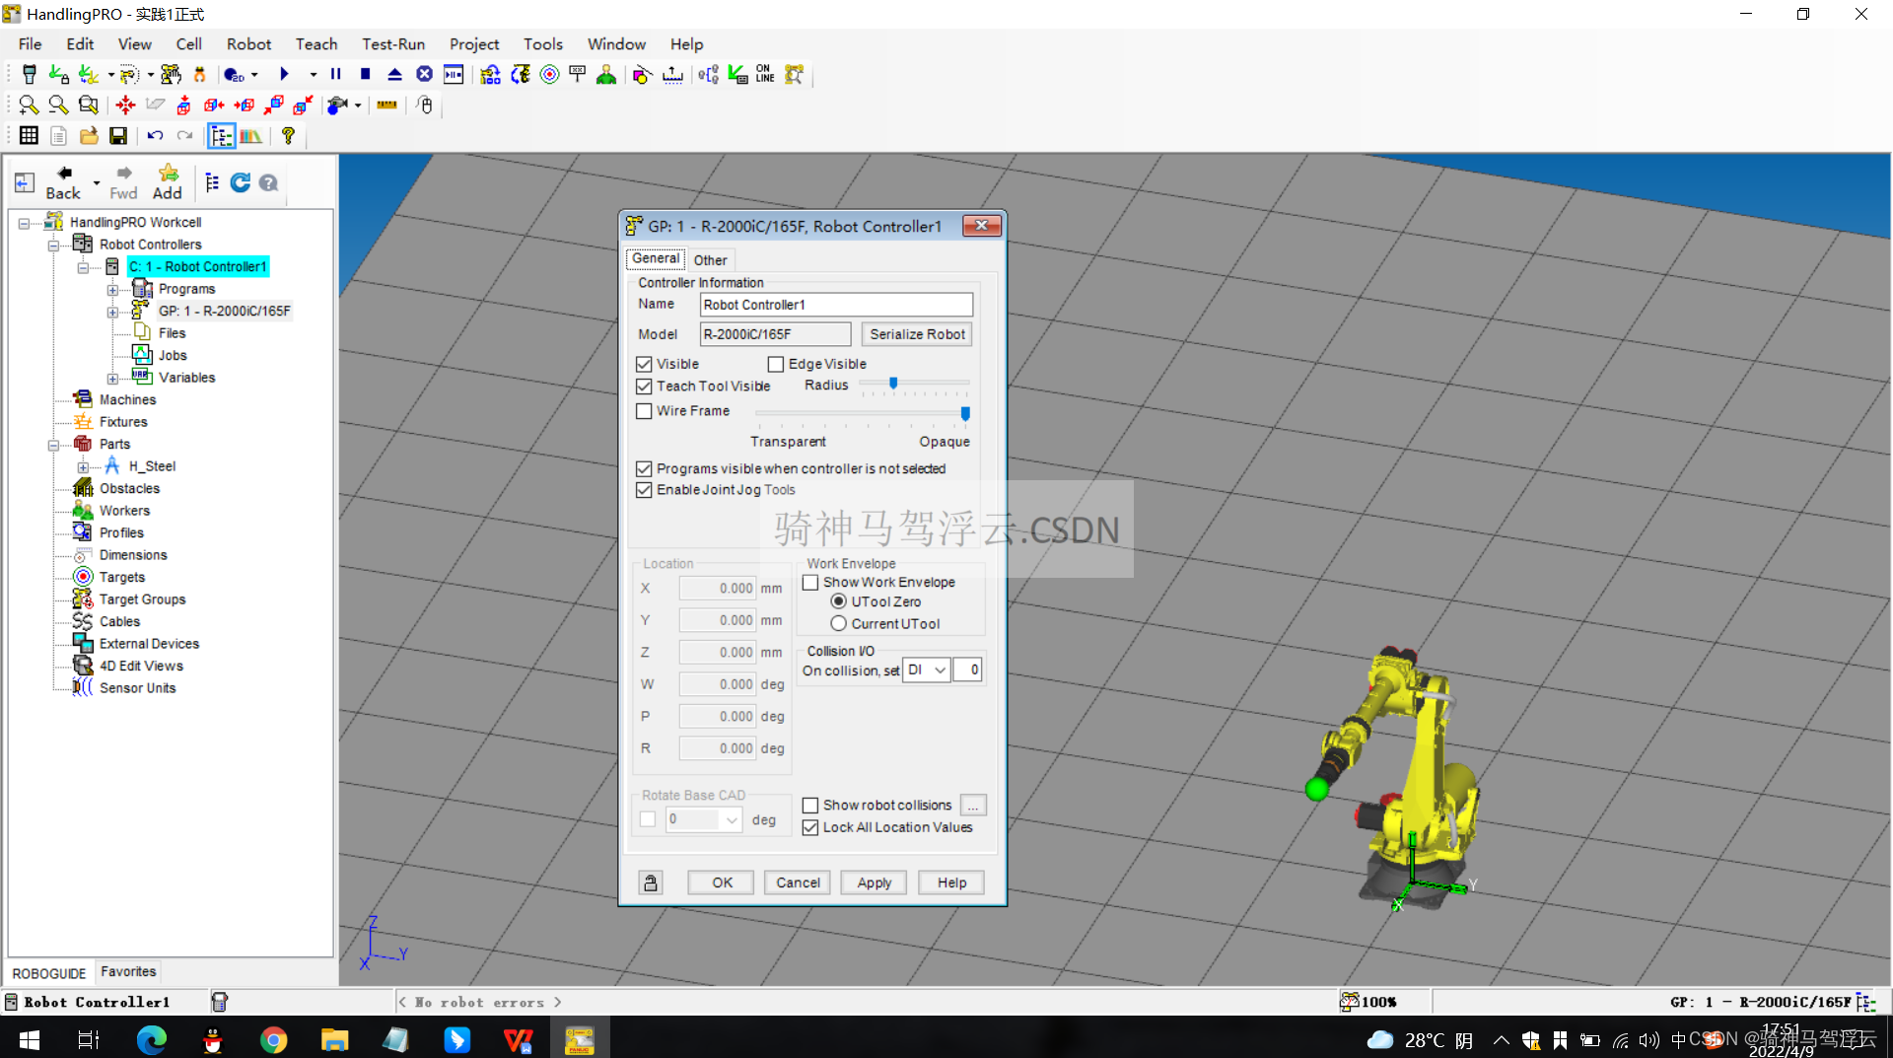Toggle Teach Tool Visible checkbox
The width and height of the screenshot is (1893, 1058).
[645, 387]
